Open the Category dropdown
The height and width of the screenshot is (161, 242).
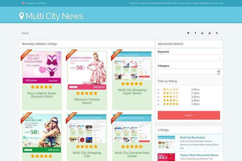pos(189,72)
